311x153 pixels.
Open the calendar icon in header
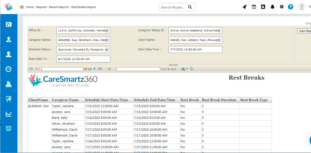254,7
